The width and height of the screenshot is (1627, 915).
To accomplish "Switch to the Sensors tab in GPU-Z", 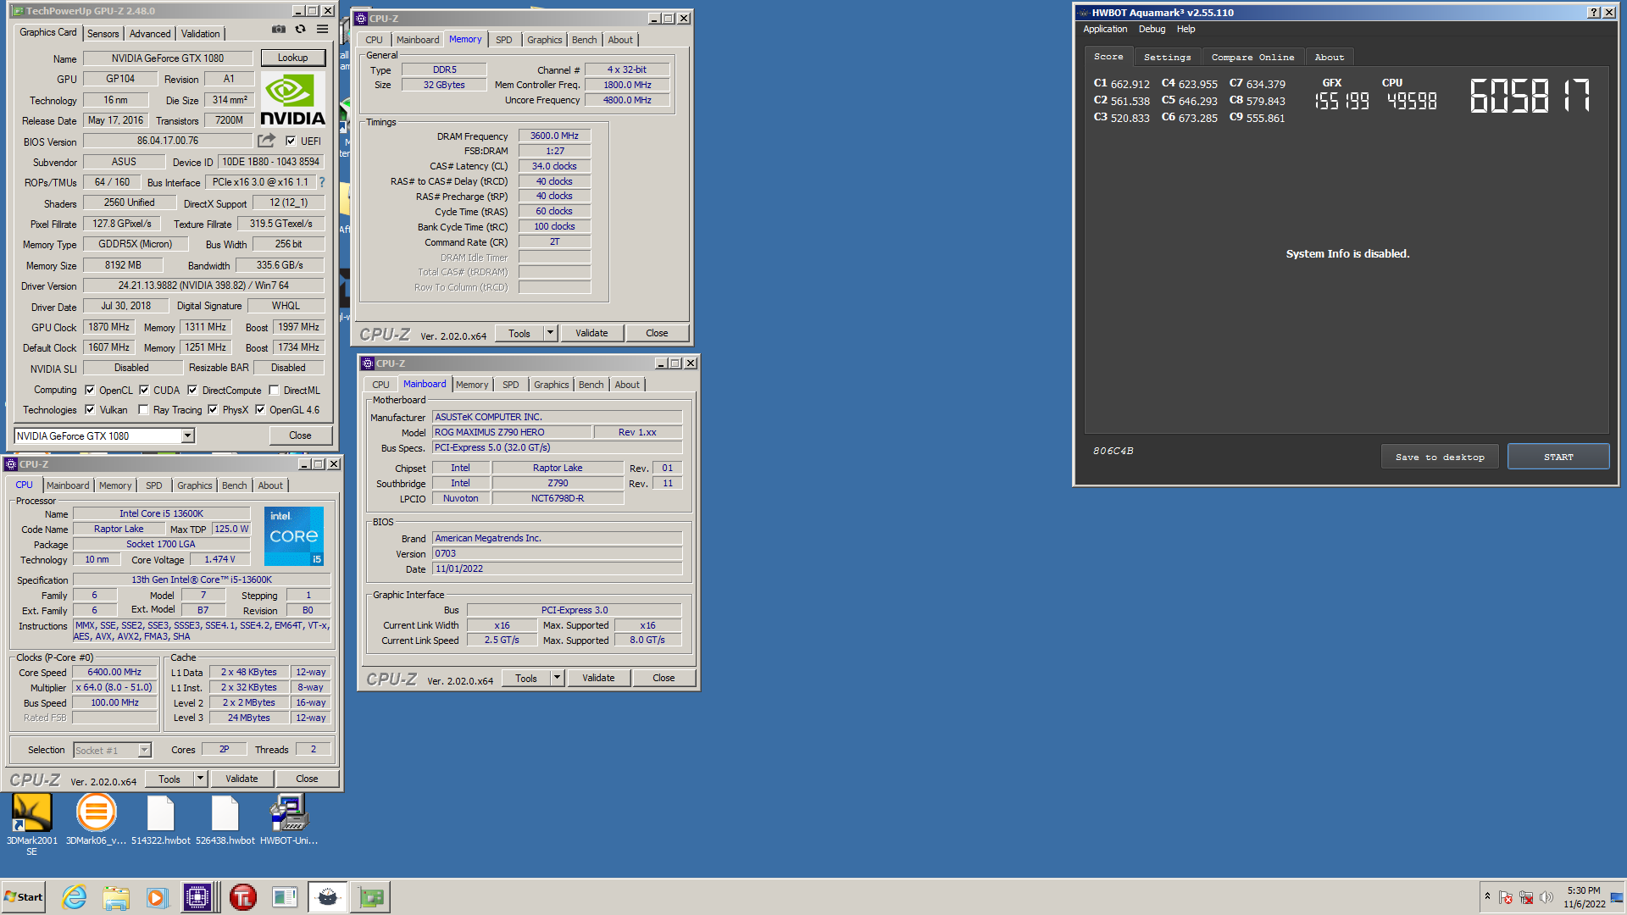I will click(103, 34).
